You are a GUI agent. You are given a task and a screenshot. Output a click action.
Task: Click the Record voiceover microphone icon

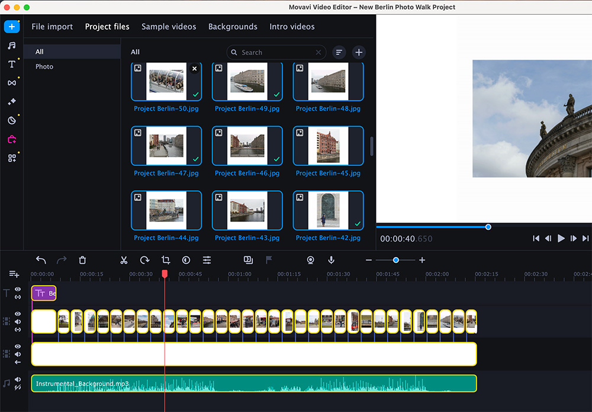pos(332,260)
